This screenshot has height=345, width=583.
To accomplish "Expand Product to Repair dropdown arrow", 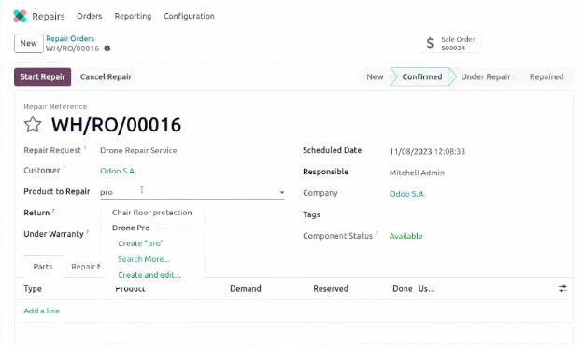I will coord(282,192).
